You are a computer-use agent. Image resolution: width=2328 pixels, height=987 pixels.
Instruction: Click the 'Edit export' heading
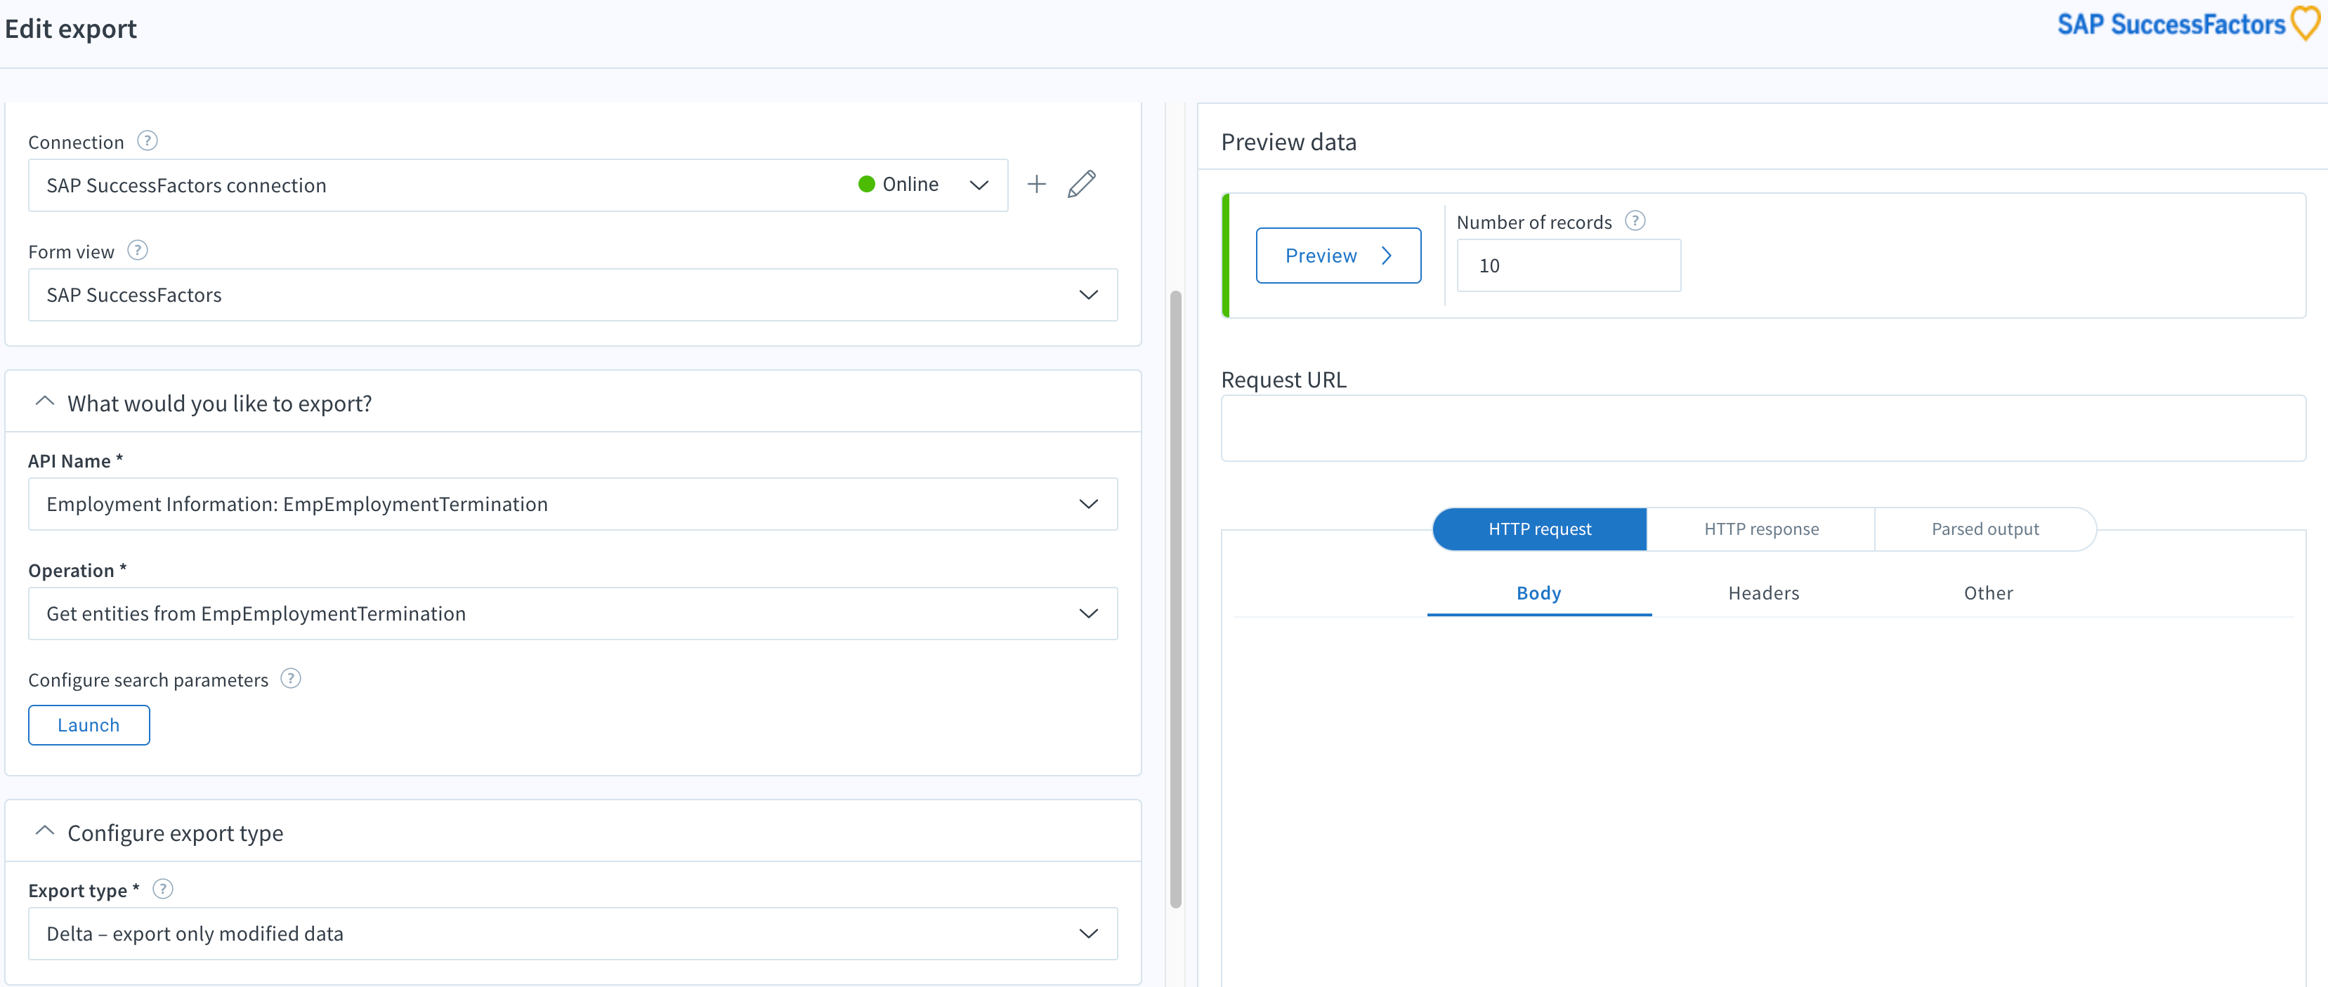pyautogui.click(x=70, y=29)
